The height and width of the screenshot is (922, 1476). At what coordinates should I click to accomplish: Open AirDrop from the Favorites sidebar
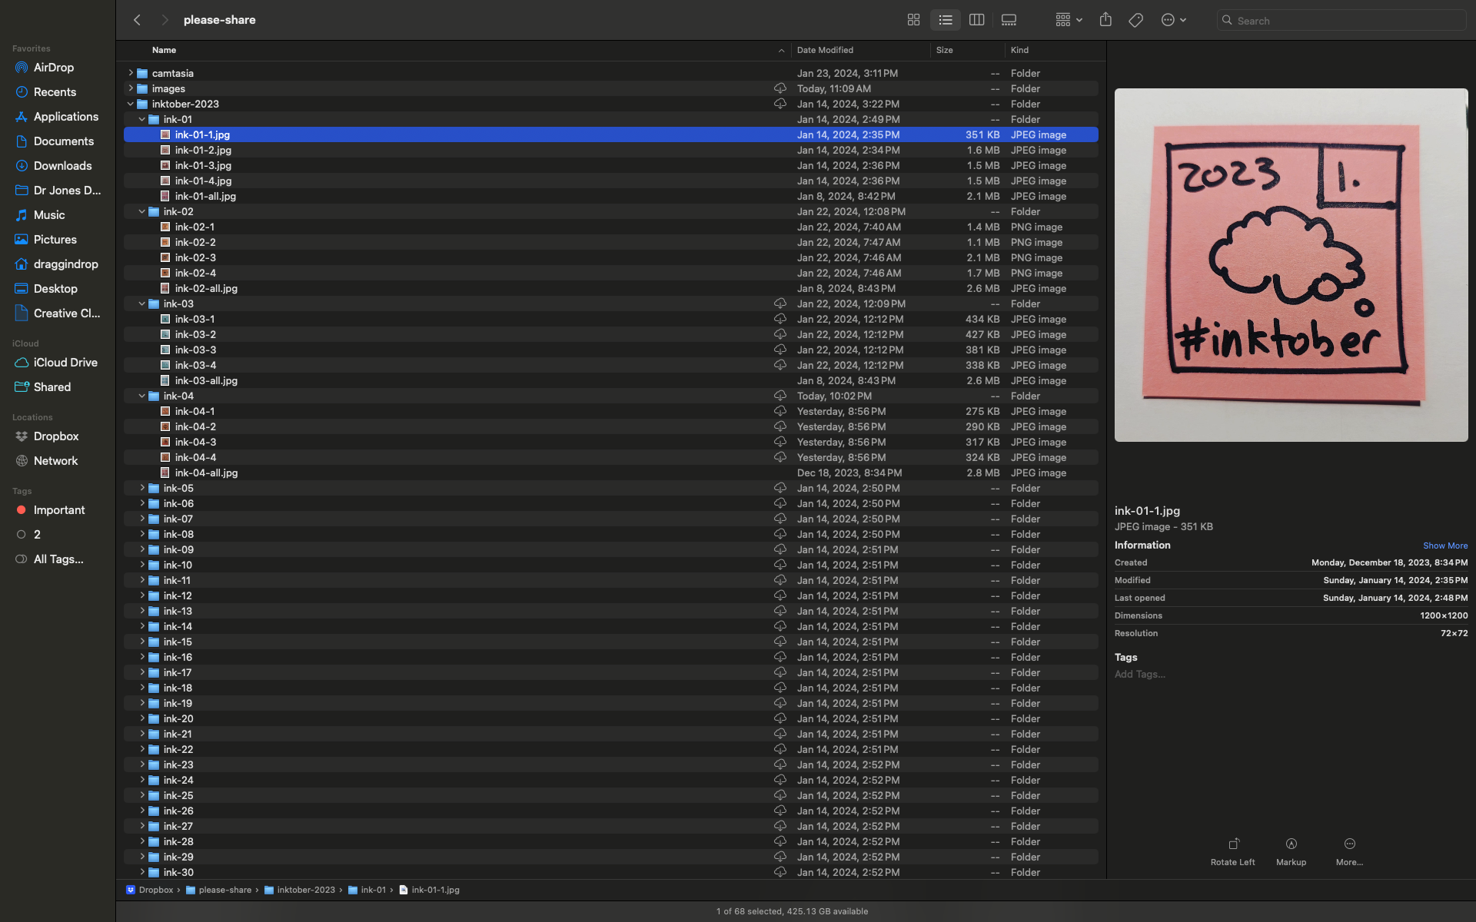(54, 67)
